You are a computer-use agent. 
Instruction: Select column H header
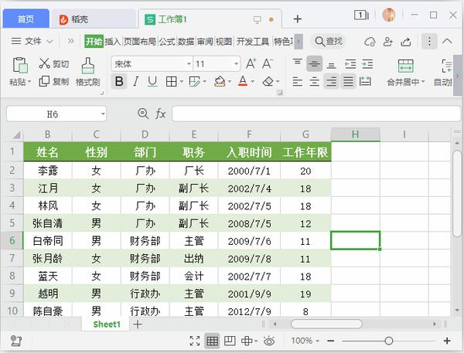click(x=356, y=135)
